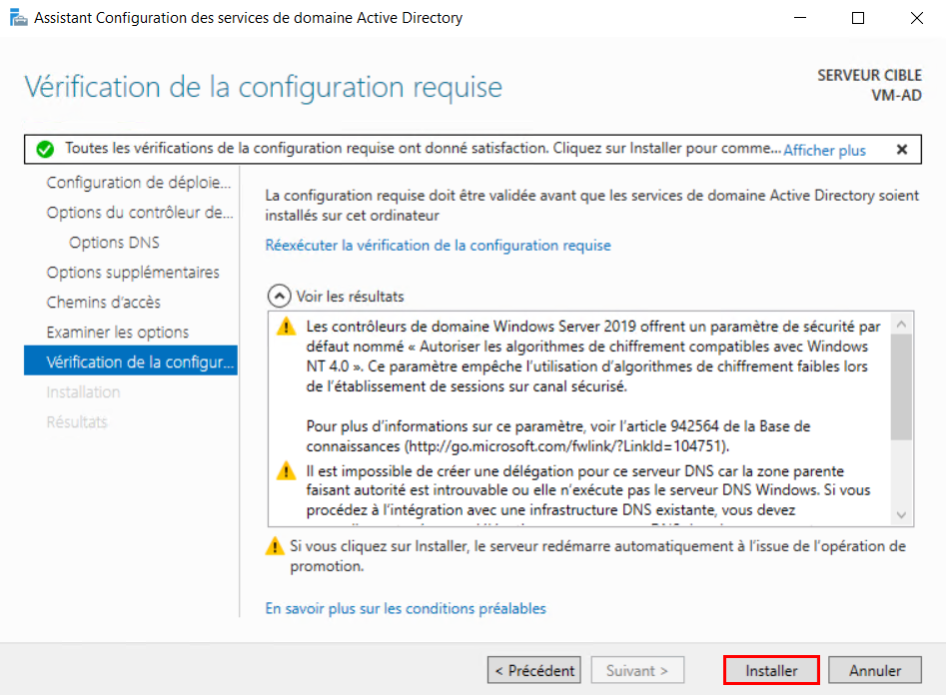The height and width of the screenshot is (695, 946).
Task: Go to 'Configuration de déploiement' step
Action: 139,183
